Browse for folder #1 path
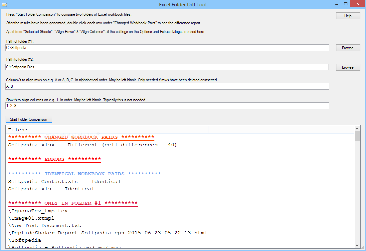The image size is (366, 251). tap(348, 48)
